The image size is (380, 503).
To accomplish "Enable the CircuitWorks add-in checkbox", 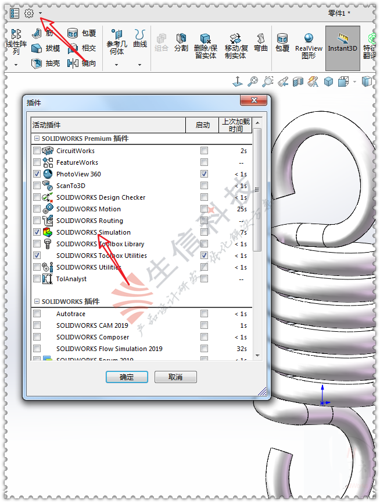I will (37, 150).
